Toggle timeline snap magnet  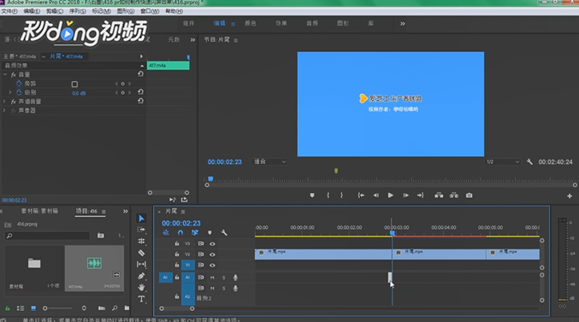[180, 232]
